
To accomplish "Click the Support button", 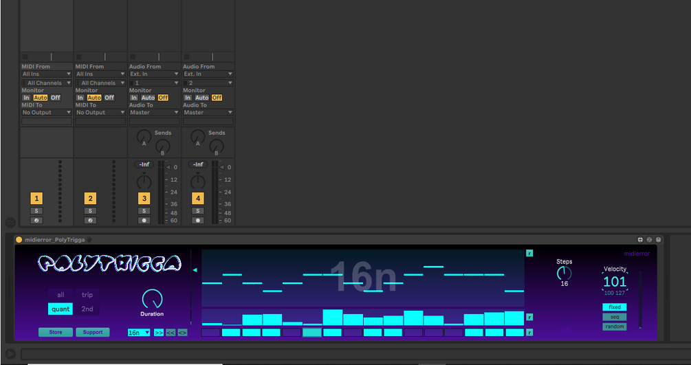I will (93, 333).
